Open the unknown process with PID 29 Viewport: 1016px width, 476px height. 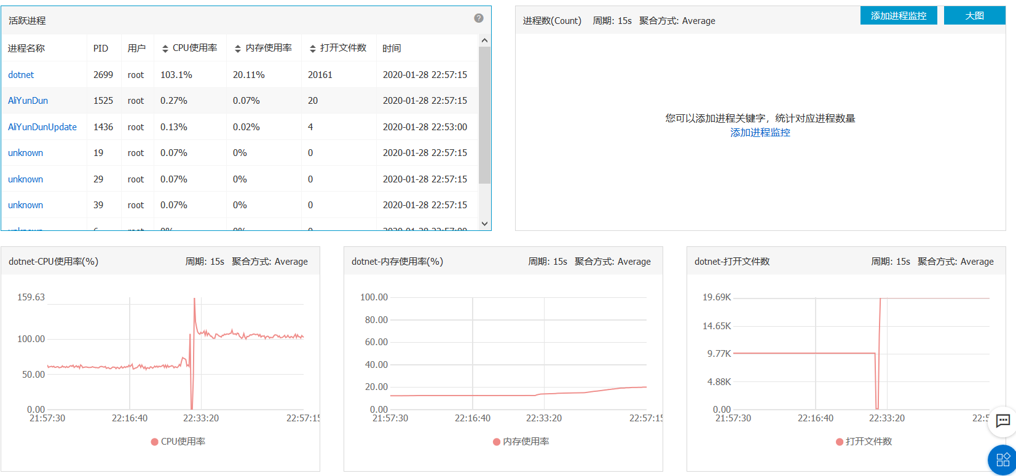25,179
